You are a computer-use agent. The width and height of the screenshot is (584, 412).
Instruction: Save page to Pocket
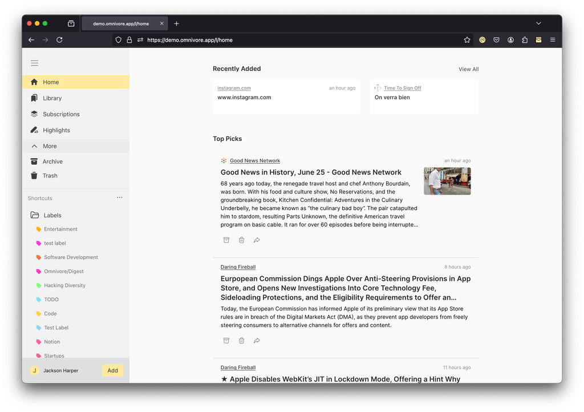(x=497, y=40)
